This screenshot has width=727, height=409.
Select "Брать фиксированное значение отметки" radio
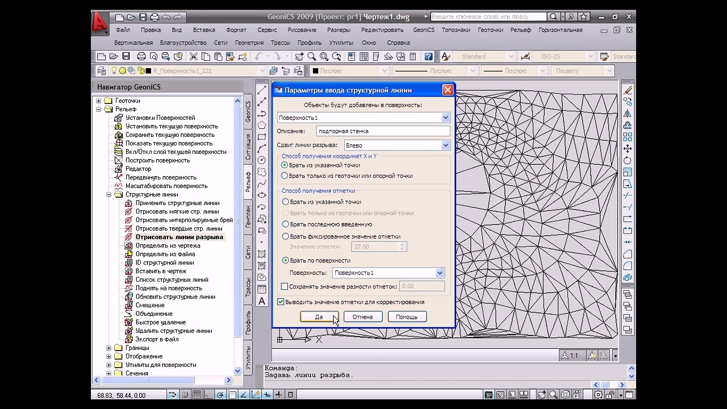point(286,236)
